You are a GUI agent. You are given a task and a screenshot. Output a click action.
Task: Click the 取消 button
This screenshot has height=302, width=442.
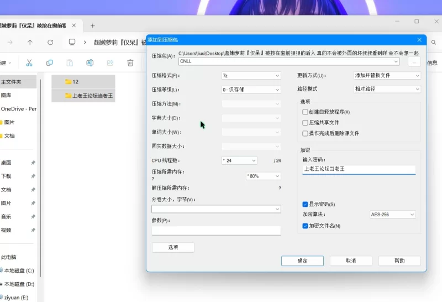pyautogui.click(x=351, y=261)
